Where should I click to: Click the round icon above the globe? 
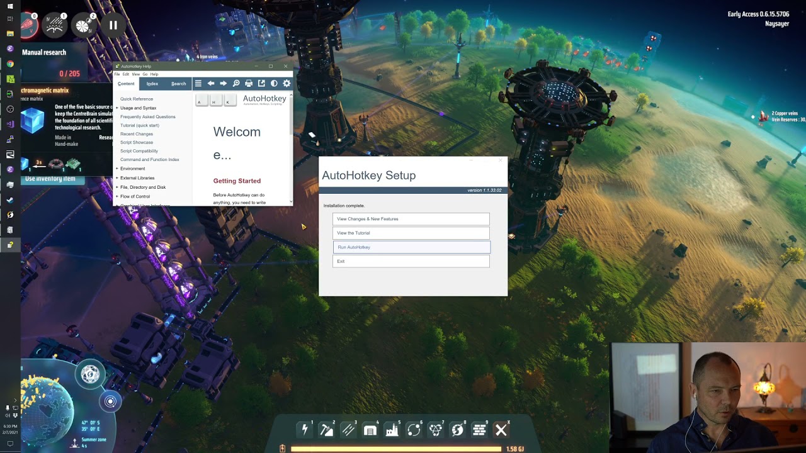90,374
